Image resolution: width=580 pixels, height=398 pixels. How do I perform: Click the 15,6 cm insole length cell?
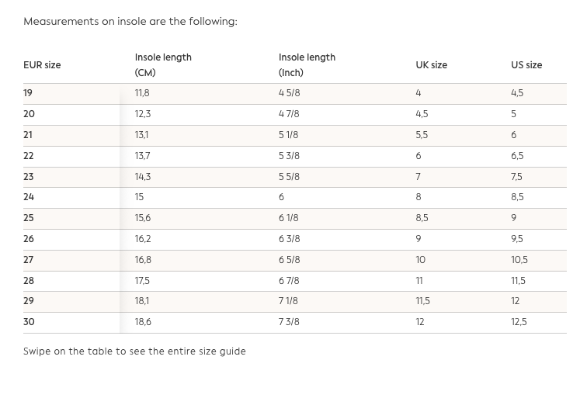click(143, 218)
